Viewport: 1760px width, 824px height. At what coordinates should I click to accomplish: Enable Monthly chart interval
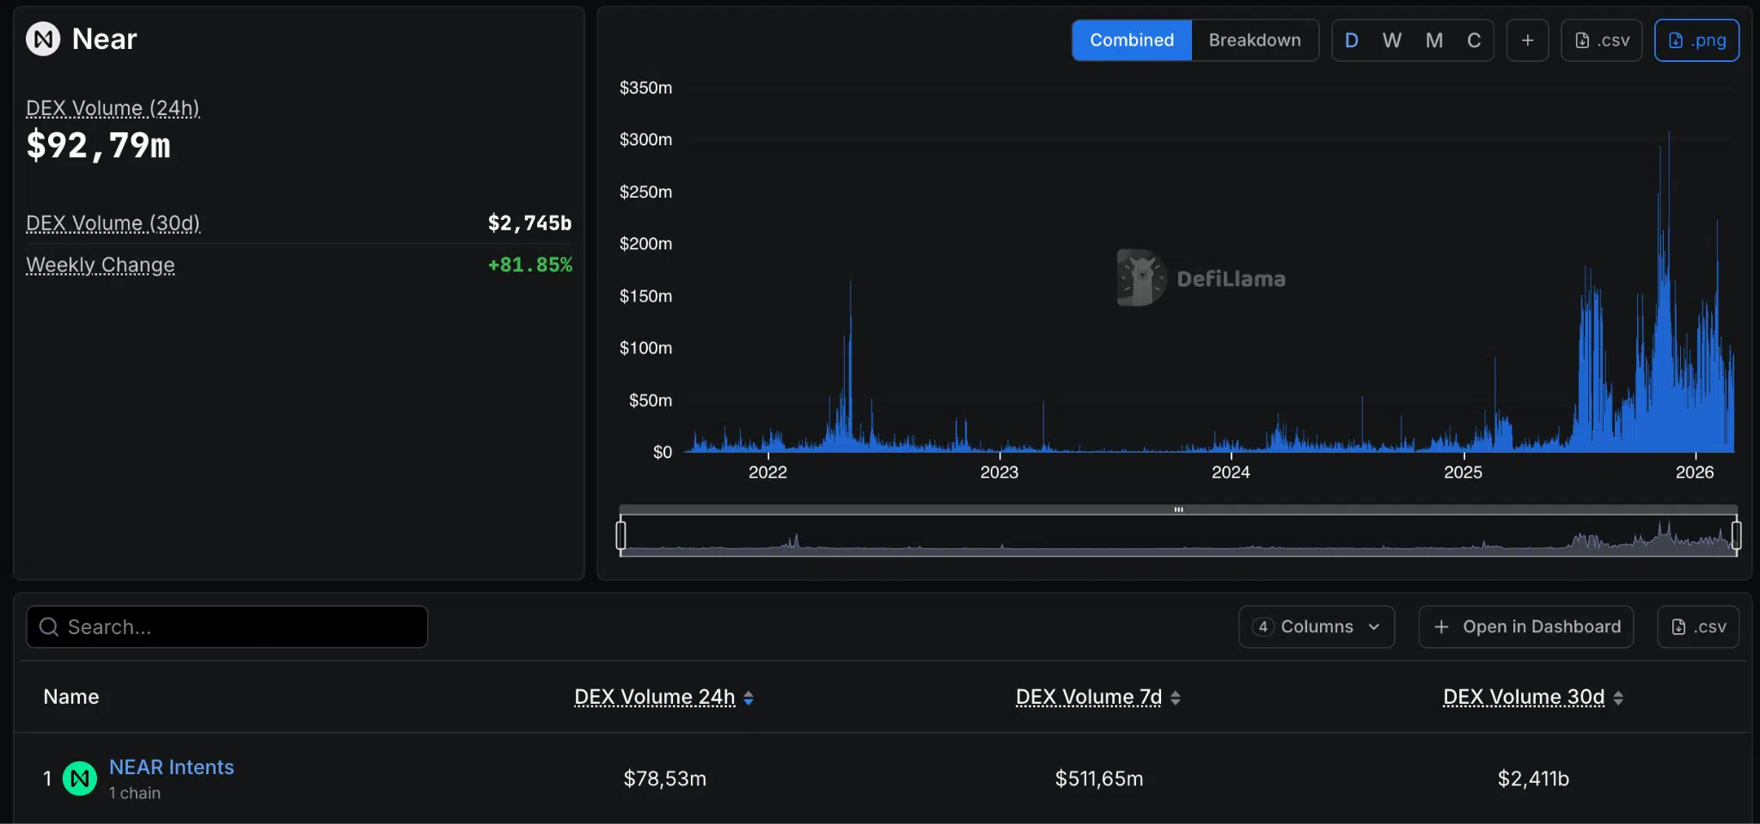[1433, 40]
